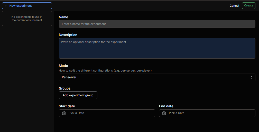Screen dimensions: 259x132
Task: Open the Per-server mode dropdown
Action: click(x=157, y=77)
